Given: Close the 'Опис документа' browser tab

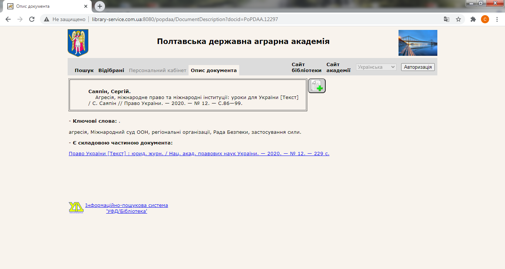Looking at the screenshot, I should [85, 6].
